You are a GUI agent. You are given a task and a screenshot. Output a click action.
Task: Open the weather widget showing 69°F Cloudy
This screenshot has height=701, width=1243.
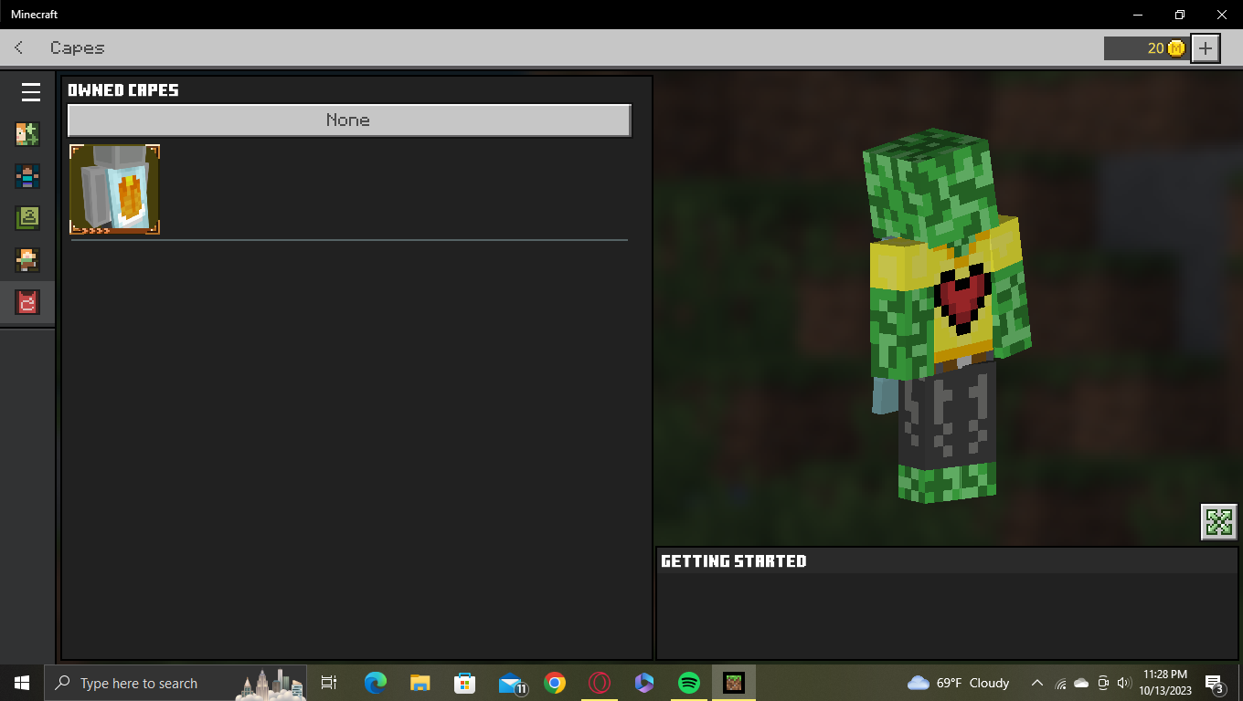coord(959,683)
